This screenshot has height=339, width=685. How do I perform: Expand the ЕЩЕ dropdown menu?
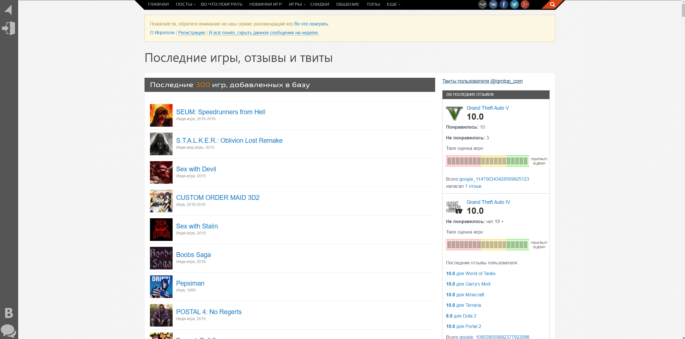click(393, 4)
